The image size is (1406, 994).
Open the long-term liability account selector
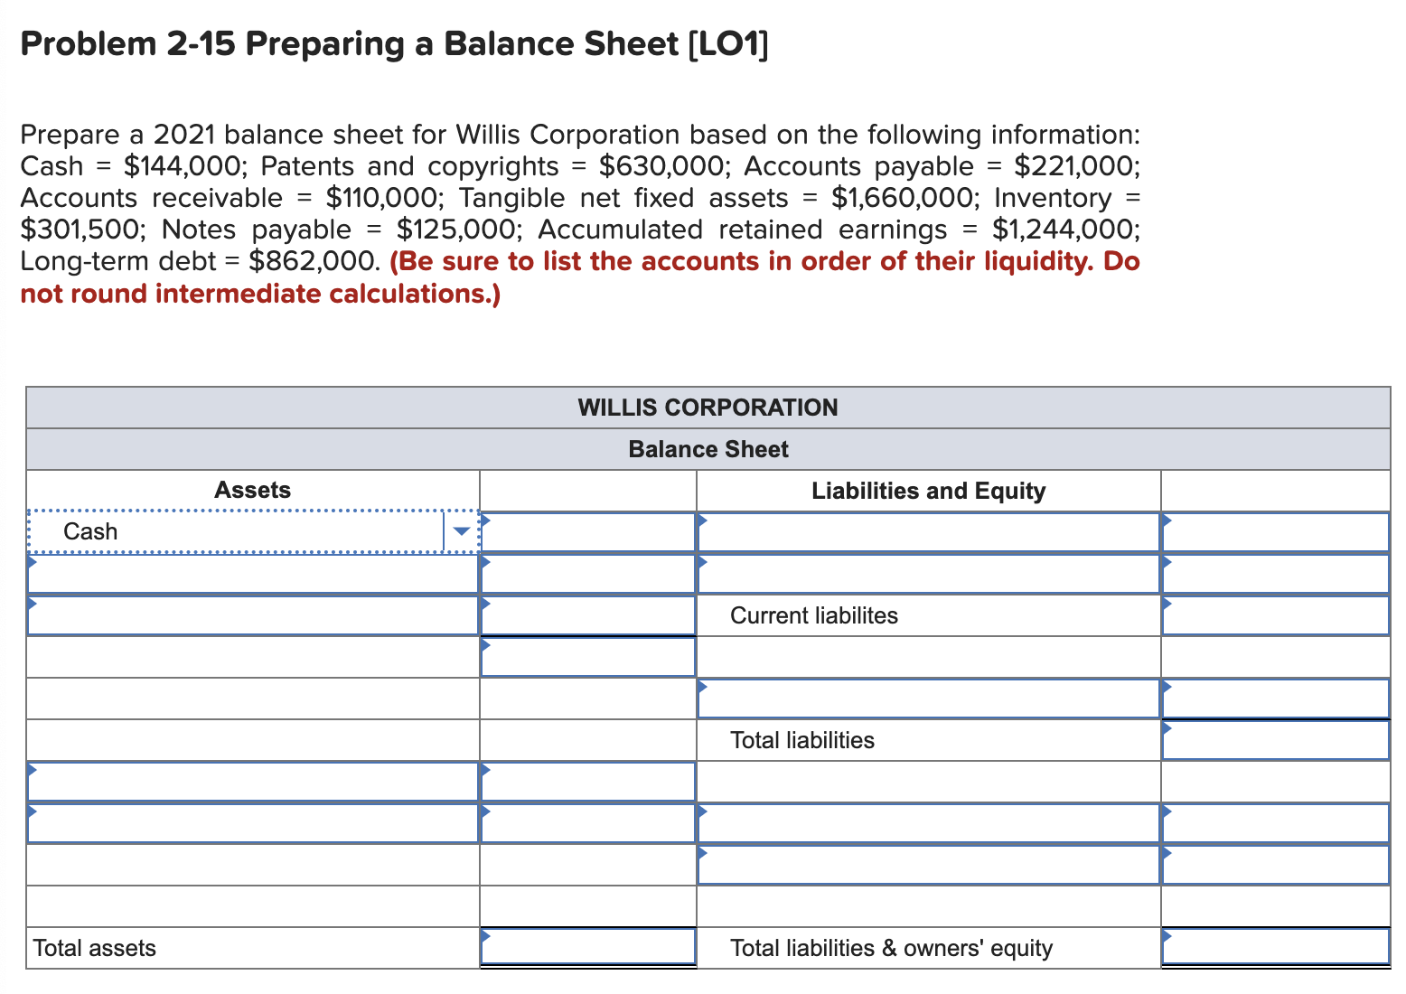tap(929, 698)
